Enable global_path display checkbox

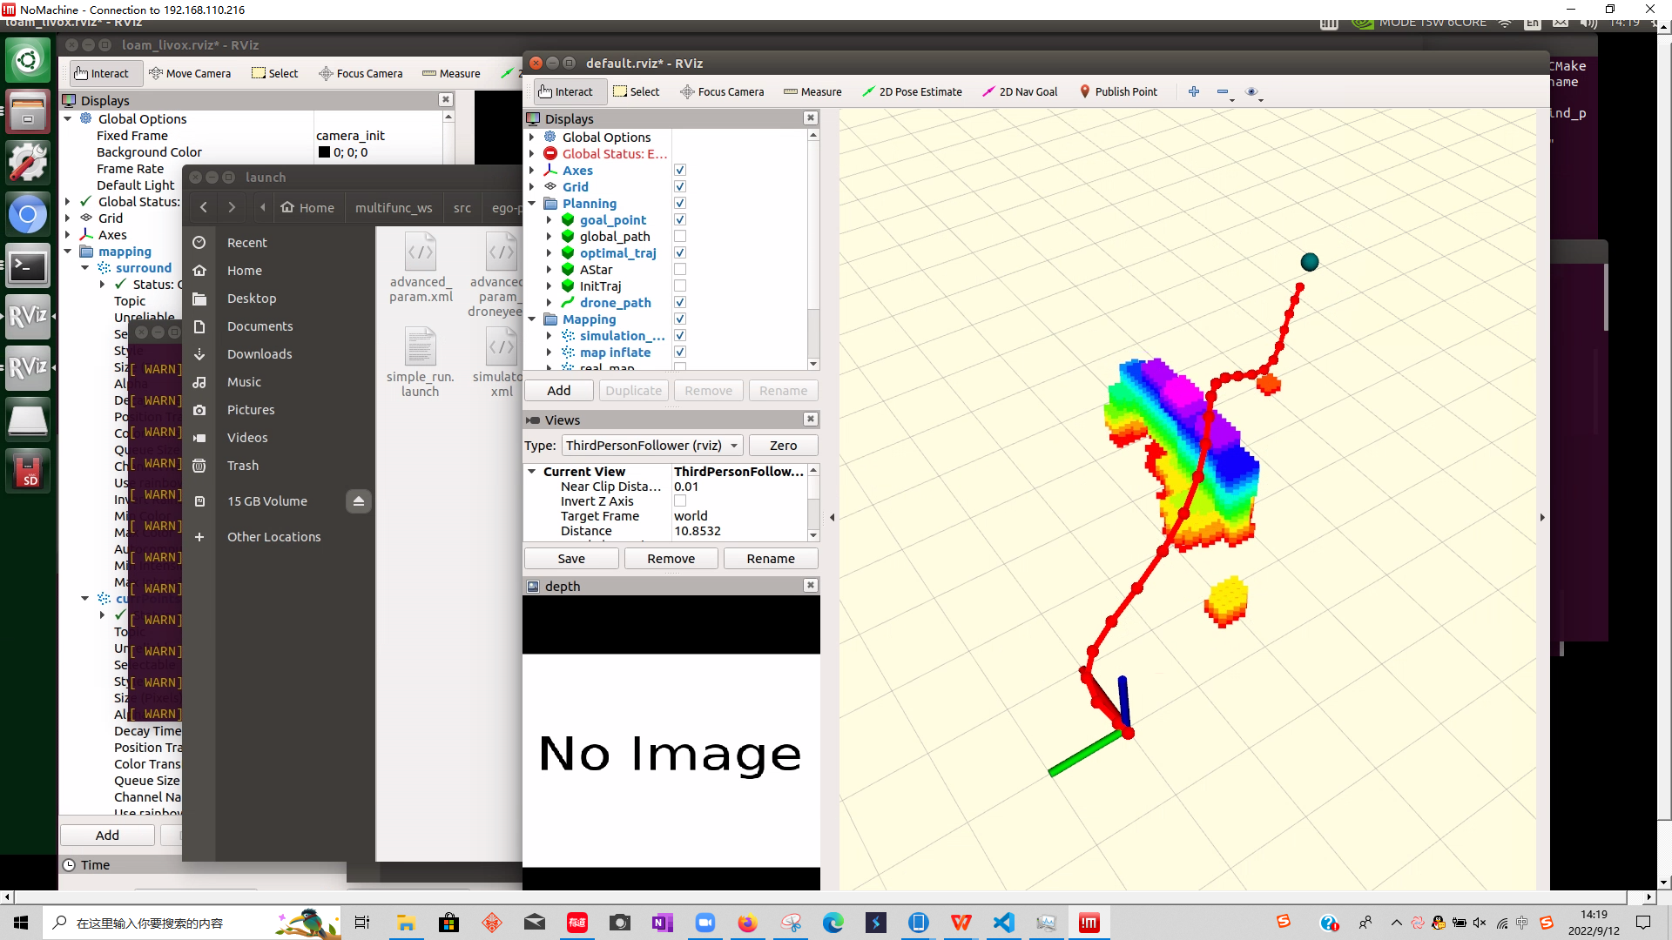point(680,237)
